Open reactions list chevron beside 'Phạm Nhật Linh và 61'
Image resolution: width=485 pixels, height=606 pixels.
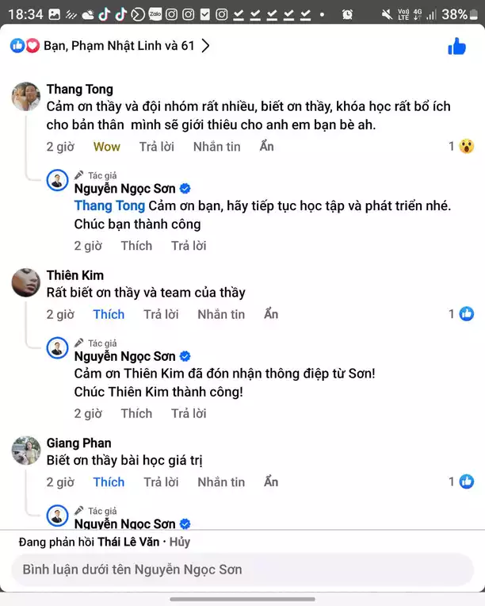tap(206, 46)
